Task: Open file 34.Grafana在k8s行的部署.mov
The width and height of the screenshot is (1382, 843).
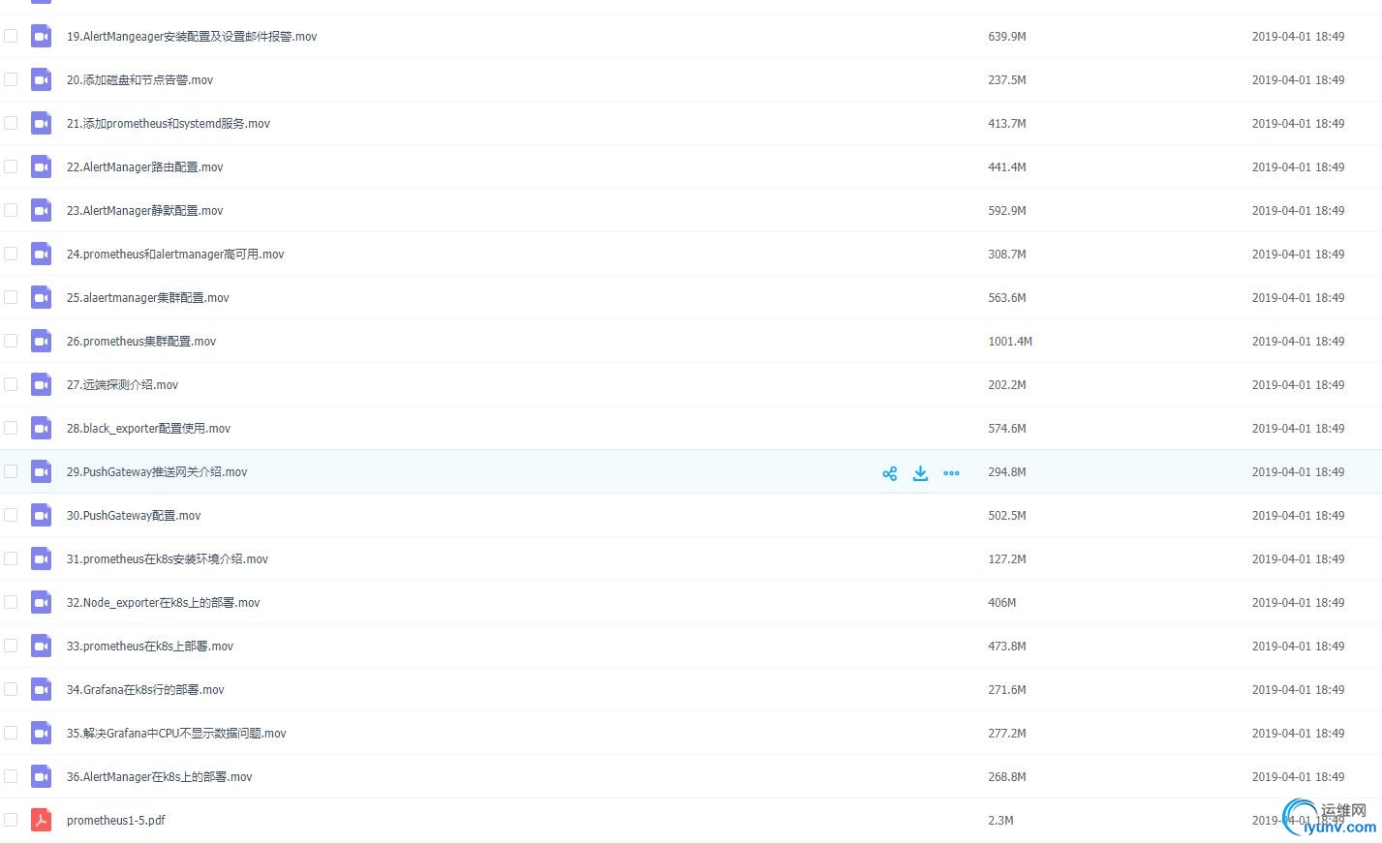Action: 145,690
